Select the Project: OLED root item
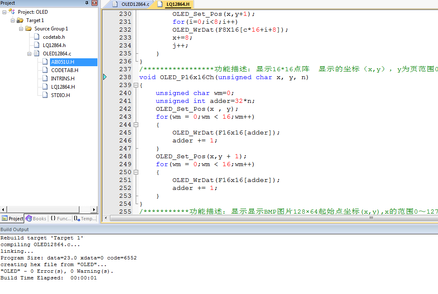This screenshot has height=294, width=438. 32,12
